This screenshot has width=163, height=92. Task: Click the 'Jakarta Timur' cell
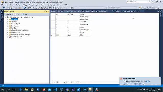85,17
